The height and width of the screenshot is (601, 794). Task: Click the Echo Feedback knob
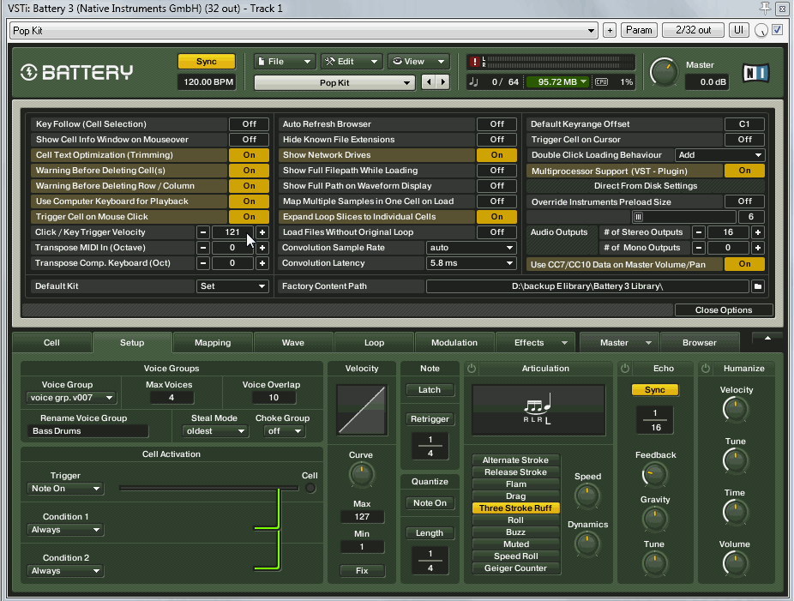pos(654,475)
